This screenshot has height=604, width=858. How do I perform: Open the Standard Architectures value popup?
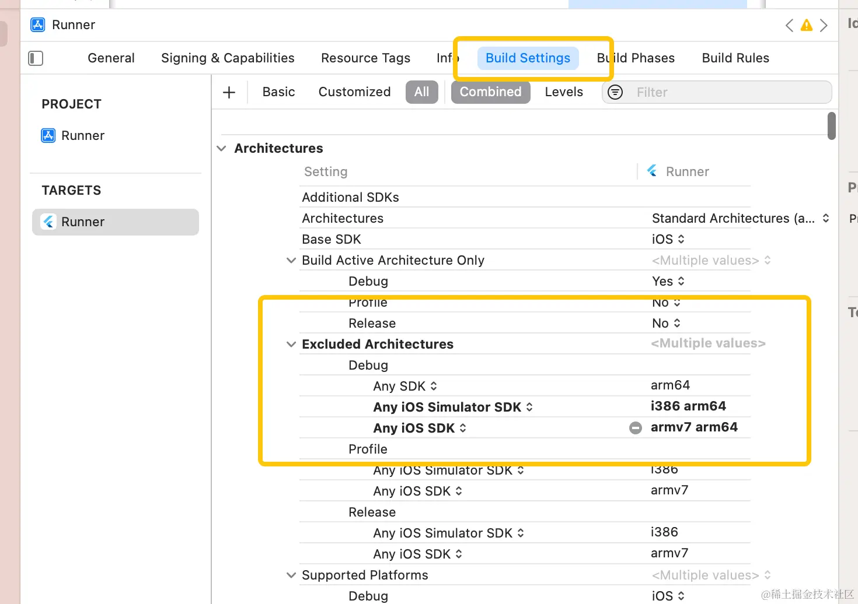(740, 218)
